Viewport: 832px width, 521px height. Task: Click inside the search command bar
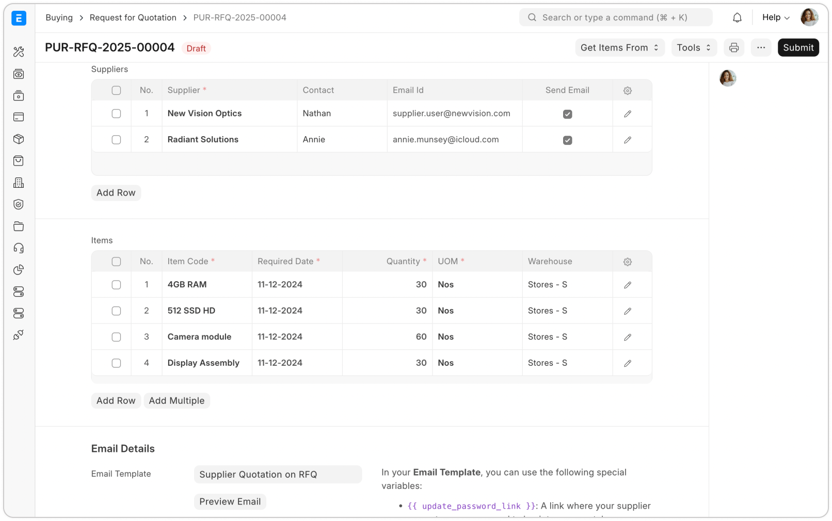pyautogui.click(x=616, y=17)
